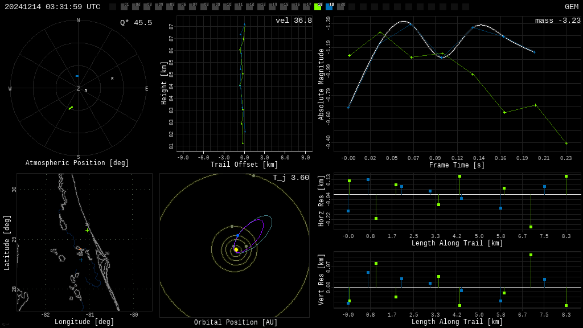Click the blue Earth dot on the orbit

coord(237,235)
